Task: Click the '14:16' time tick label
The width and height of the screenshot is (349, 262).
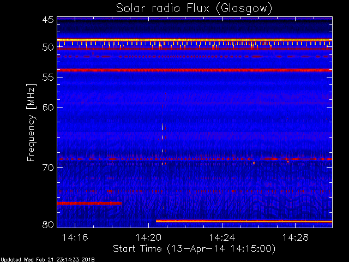Action: pyautogui.click(x=75, y=237)
